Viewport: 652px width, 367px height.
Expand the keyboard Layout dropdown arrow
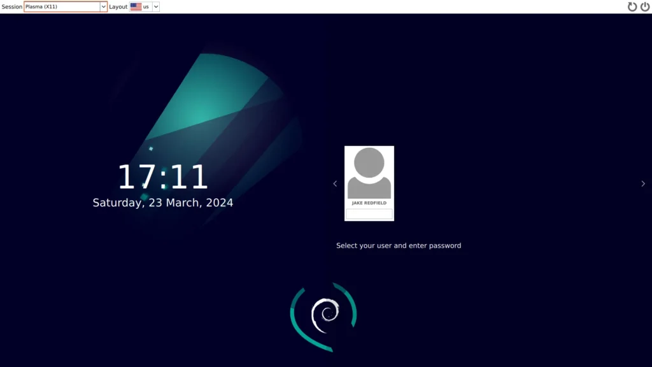click(x=156, y=6)
